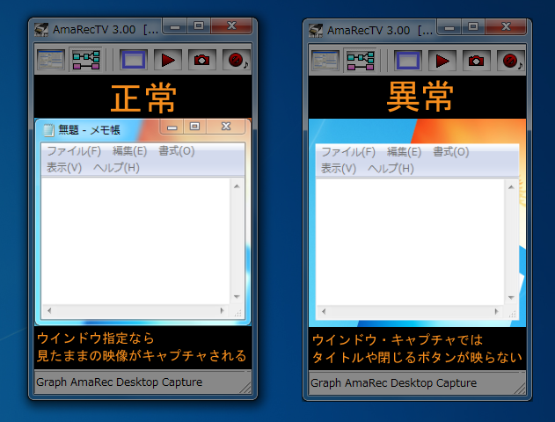Toggle mute audio icon in right AmaRecTV window
Viewport: 555px width, 422px height.
[x=511, y=61]
